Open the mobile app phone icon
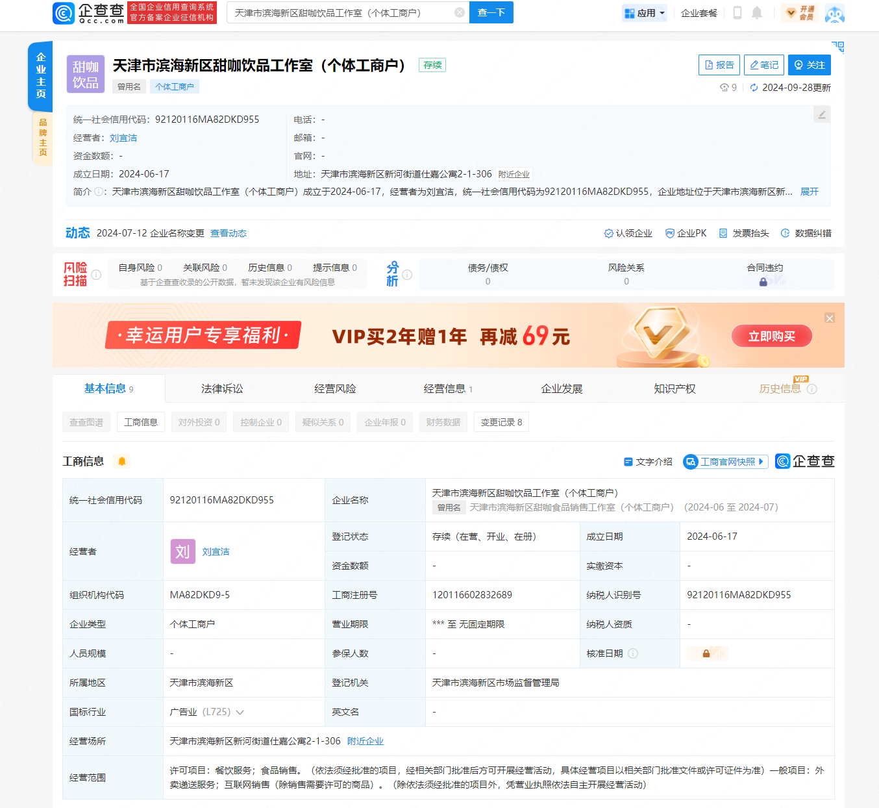The image size is (879, 808). click(737, 12)
